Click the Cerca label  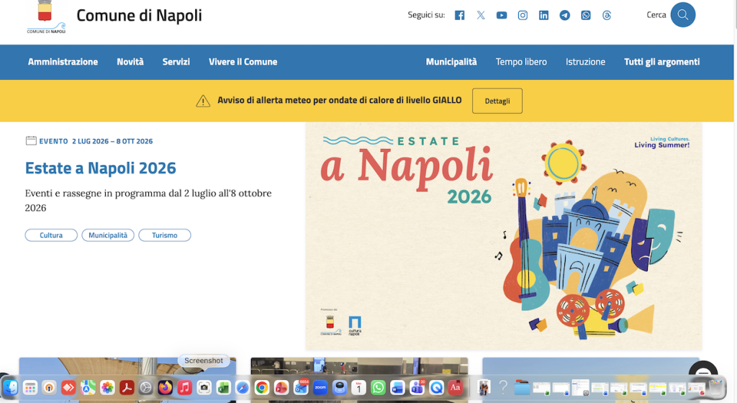coord(656,15)
